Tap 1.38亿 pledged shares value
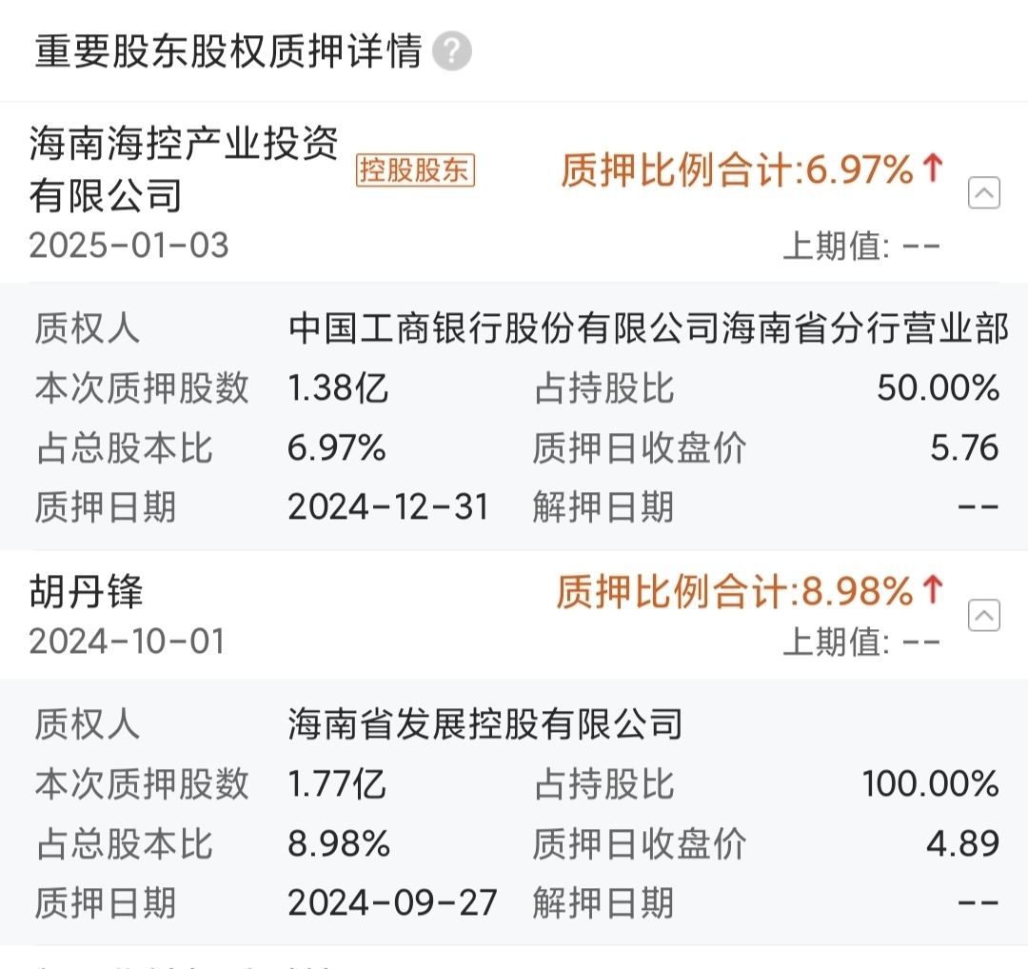The width and height of the screenshot is (1028, 969). 338,388
